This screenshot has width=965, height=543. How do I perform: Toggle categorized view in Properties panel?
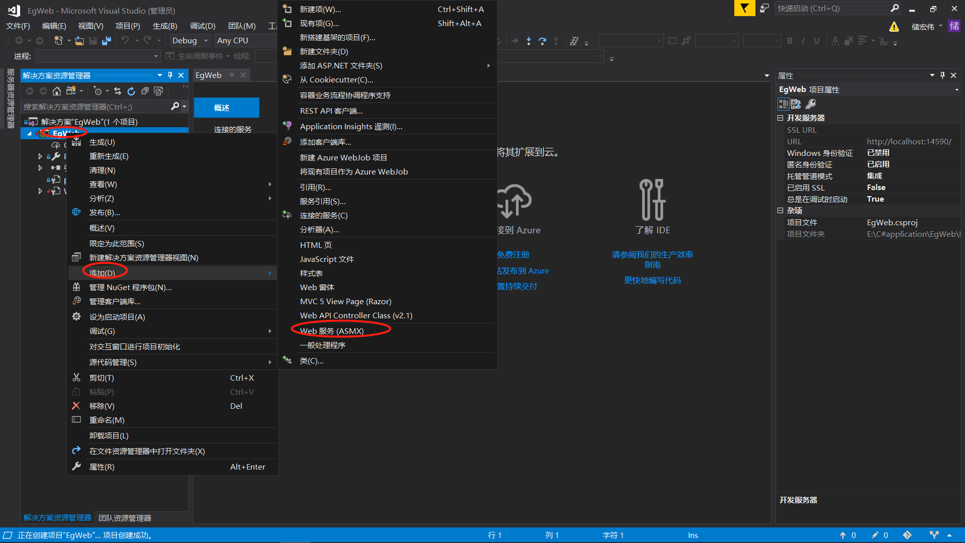coord(783,104)
